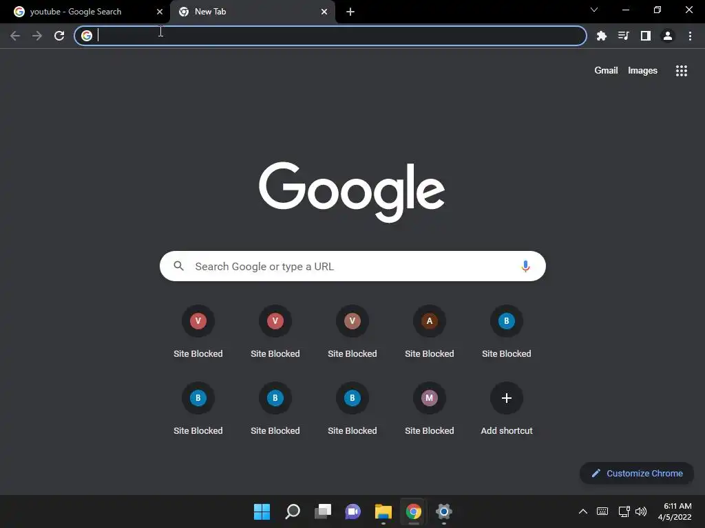This screenshot has height=528, width=705.
Task: Open Task View on the taskbar
Action: point(323,511)
